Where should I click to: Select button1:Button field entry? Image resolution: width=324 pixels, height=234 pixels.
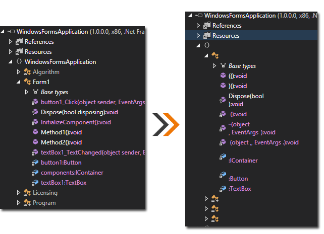tap(61, 163)
